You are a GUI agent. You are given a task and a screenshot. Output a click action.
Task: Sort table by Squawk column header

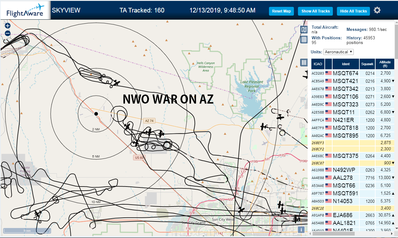pos(367,64)
